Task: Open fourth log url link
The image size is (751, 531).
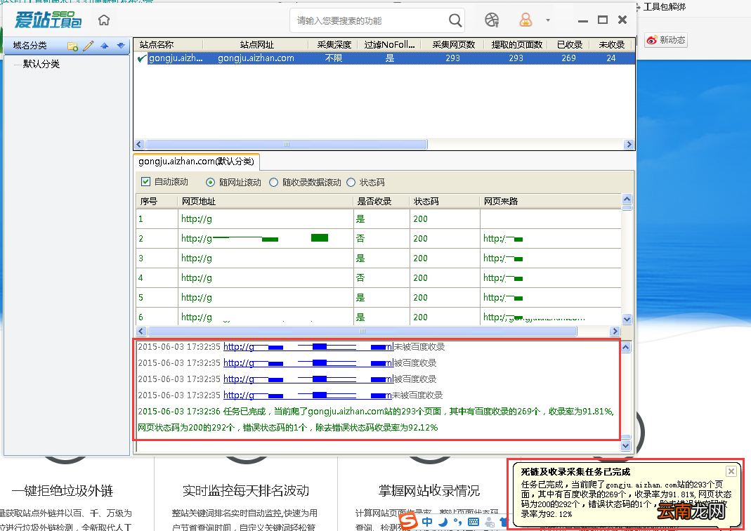Action: coord(307,395)
